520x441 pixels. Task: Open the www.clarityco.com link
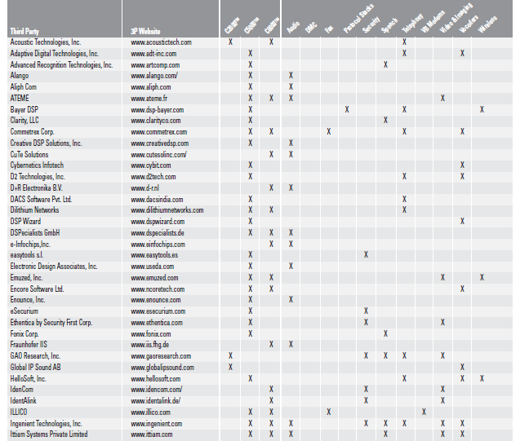[156, 121]
